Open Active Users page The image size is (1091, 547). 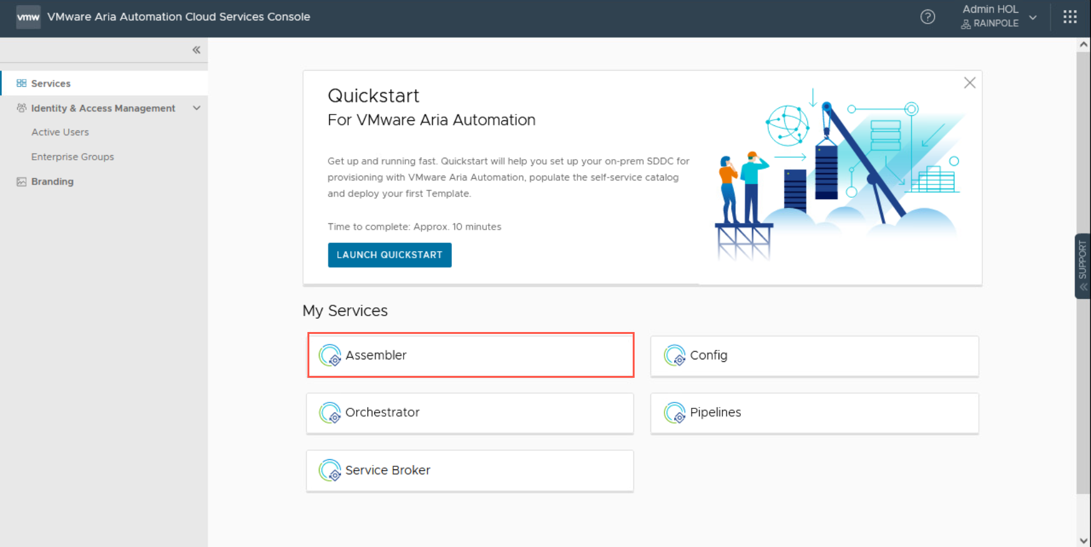pos(60,132)
